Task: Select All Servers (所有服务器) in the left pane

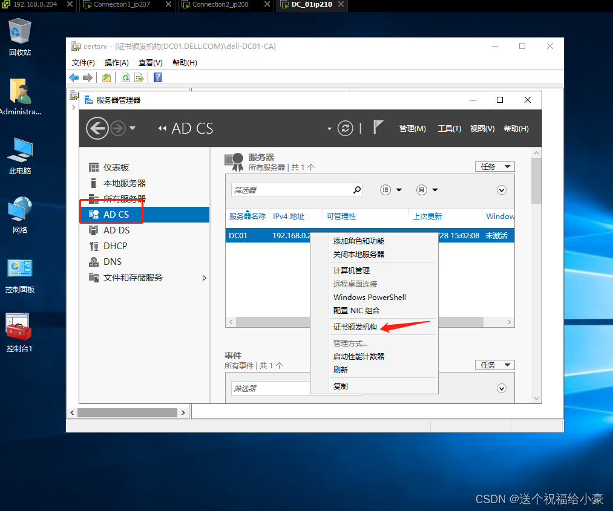Action: click(124, 199)
